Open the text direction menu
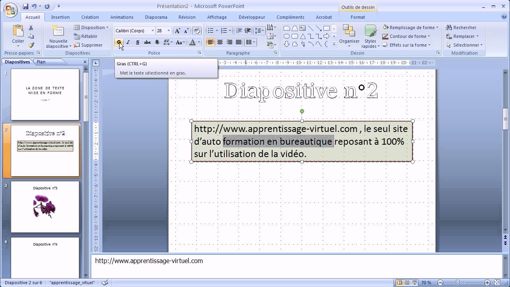 [x=271, y=28]
